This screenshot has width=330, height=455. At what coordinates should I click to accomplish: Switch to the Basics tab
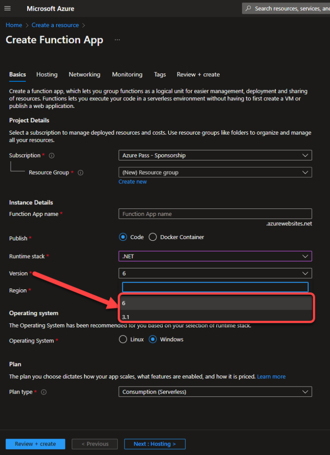point(17,75)
